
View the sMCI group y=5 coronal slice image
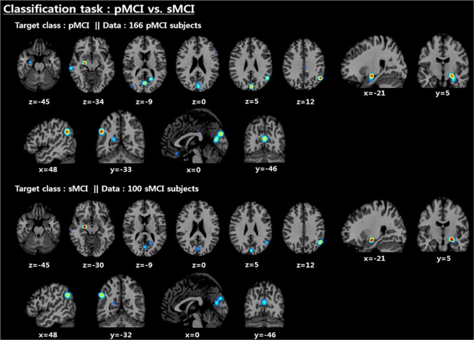click(443, 225)
